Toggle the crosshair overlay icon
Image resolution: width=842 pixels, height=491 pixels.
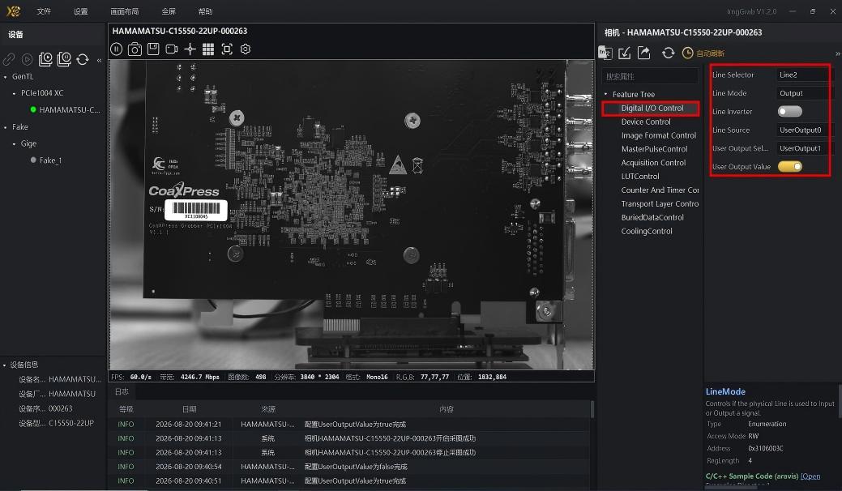point(190,49)
